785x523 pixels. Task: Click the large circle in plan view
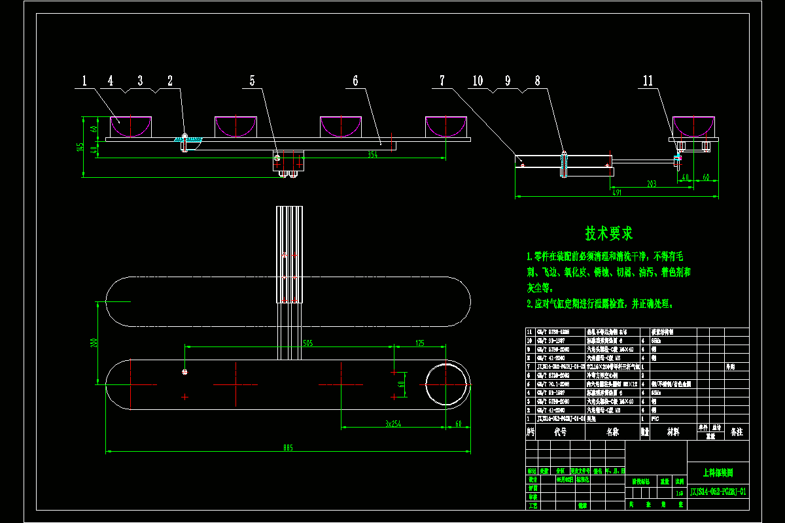[x=447, y=384]
